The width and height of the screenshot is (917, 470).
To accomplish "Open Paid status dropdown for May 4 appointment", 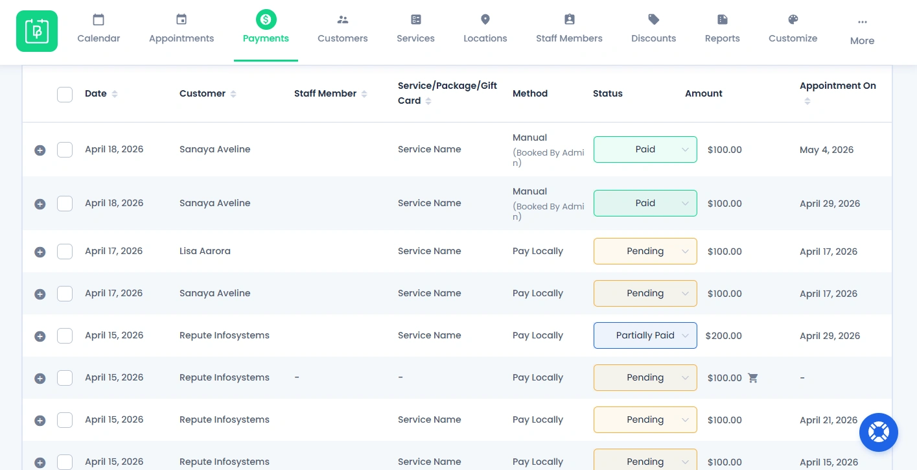I will pos(645,150).
